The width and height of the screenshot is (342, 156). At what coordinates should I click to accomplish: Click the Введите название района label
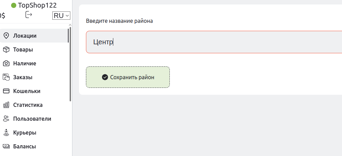(120, 21)
